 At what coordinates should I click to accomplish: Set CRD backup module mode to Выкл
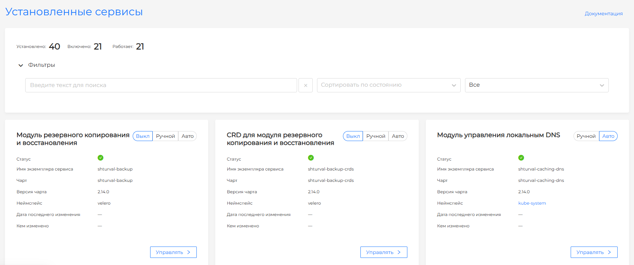point(353,136)
